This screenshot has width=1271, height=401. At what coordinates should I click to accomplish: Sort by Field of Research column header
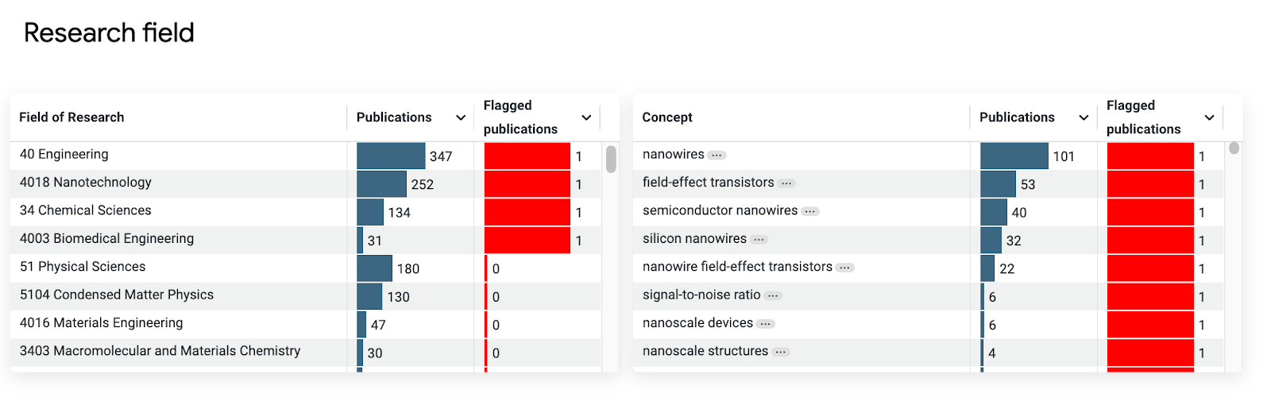[x=71, y=118]
